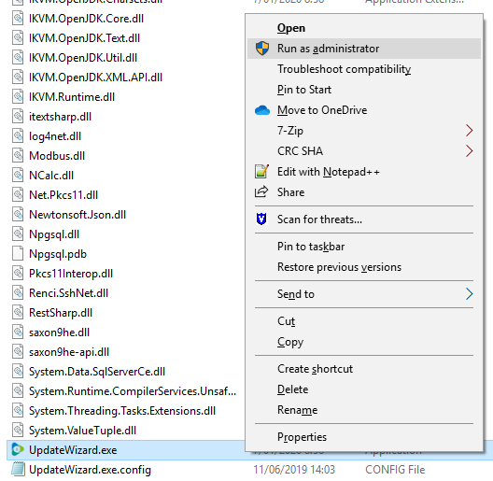This screenshot has height=481, width=493.
Task: Expand the Send to submenu arrow
Action: pyautogui.click(x=469, y=294)
